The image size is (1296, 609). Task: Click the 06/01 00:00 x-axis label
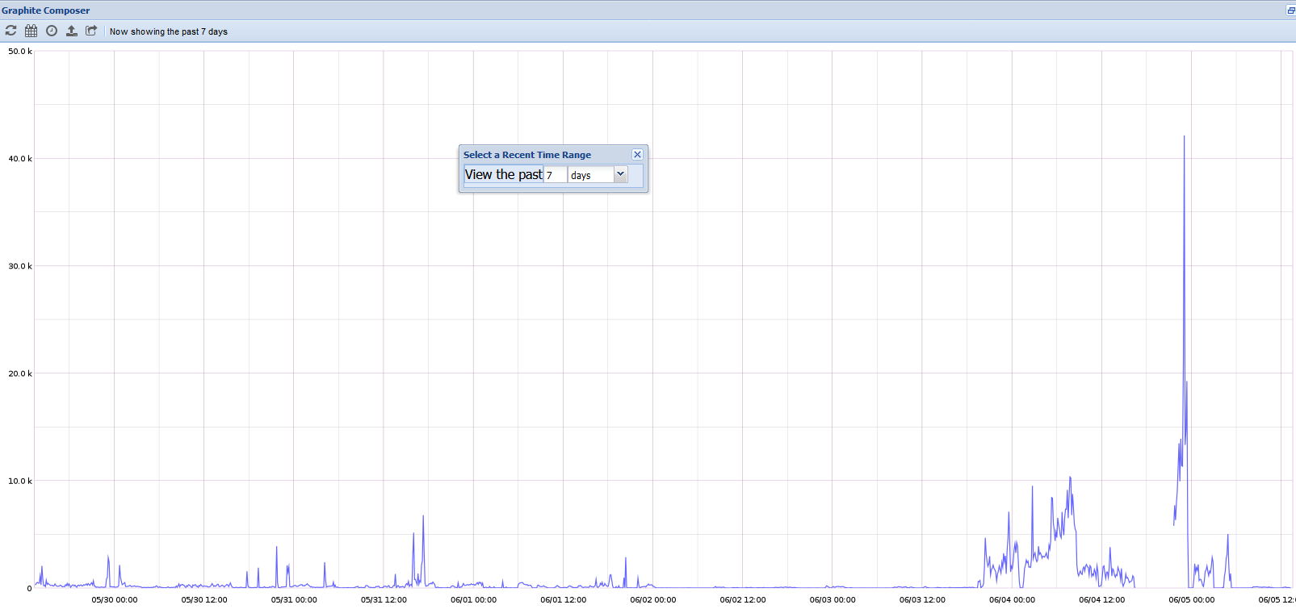473,599
